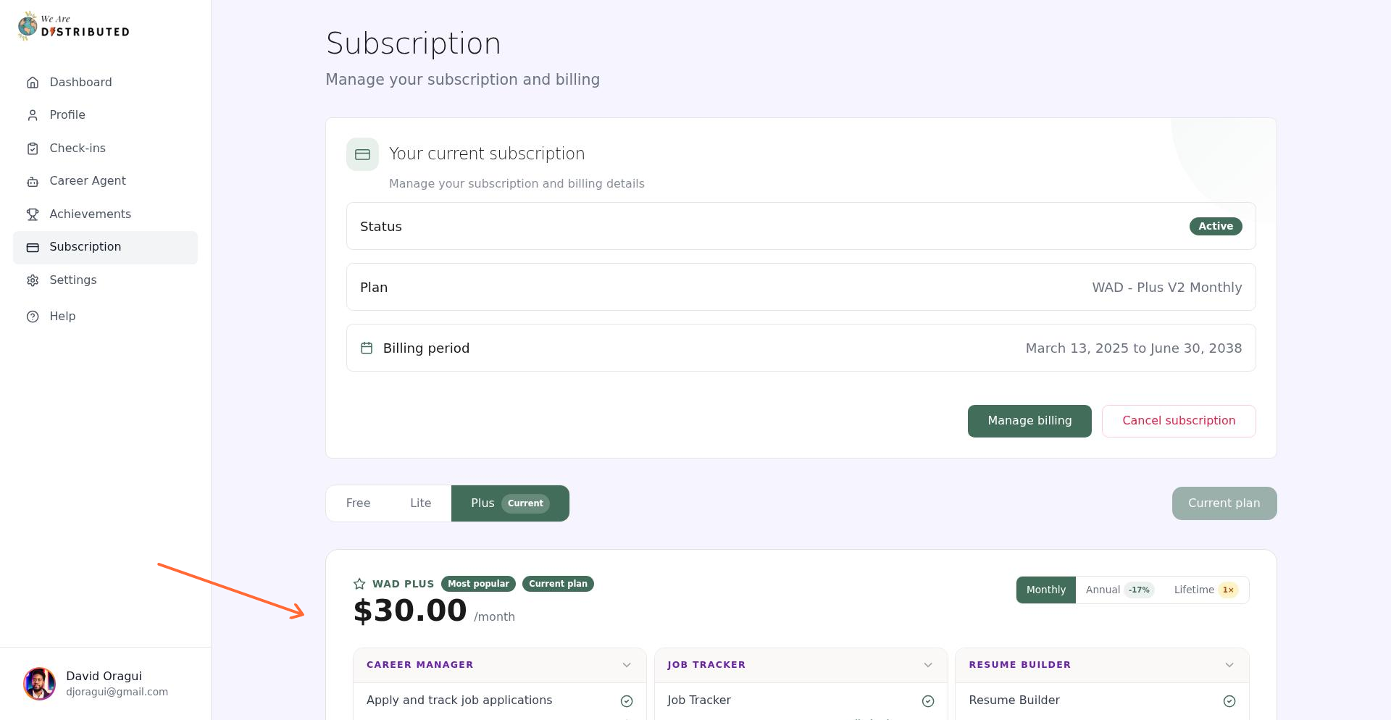The height and width of the screenshot is (720, 1391).
Task: Click check icon for Apply and track job applications
Action: [627, 701]
